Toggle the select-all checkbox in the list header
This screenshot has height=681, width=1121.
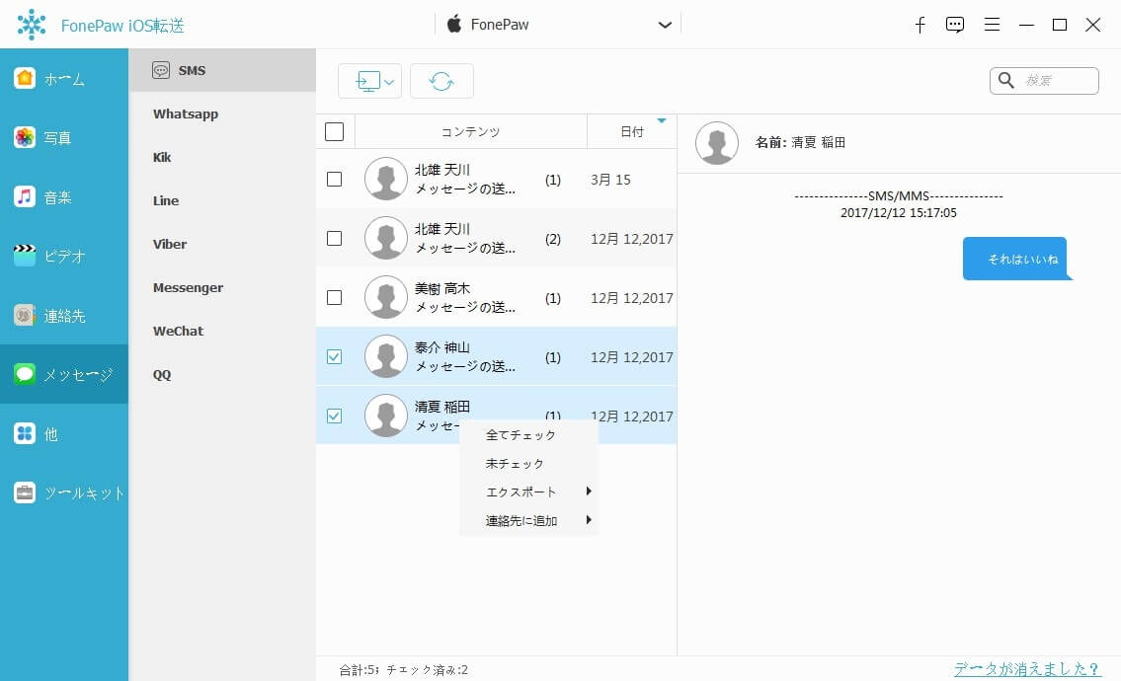click(x=334, y=130)
